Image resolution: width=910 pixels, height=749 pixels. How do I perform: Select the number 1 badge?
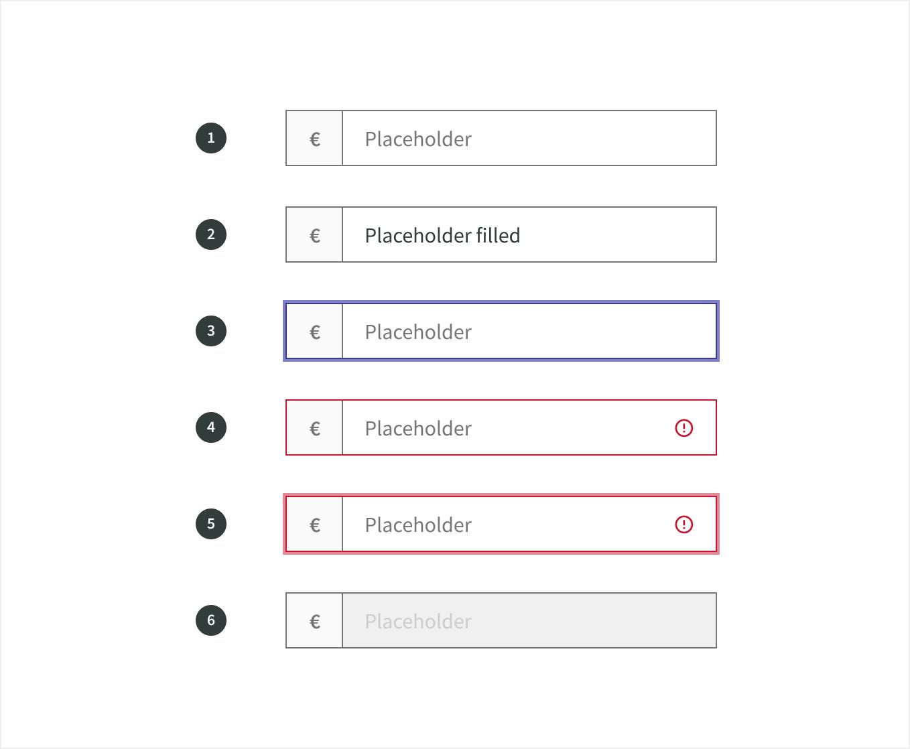click(x=211, y=138)
